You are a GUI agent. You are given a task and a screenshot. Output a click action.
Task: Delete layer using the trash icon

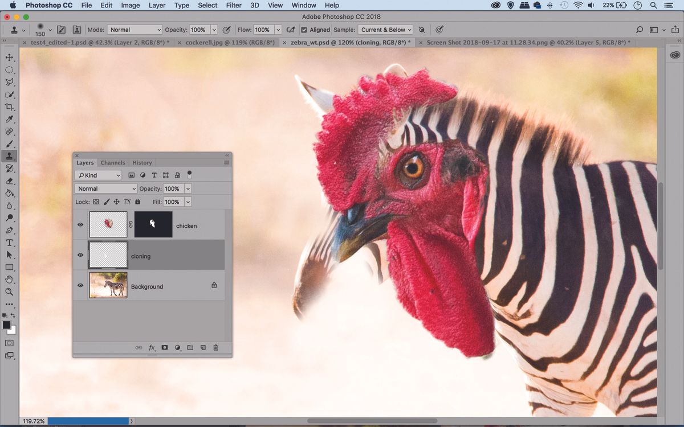coord(215,347)
